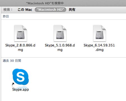This screenshot has height=101, width=126.
Task: Select the Skype_2.8.0.866.dmg disk image icon
Action: pos(20,33)
